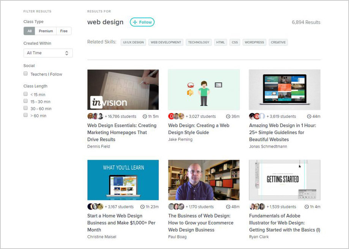Viewport: 349px width, 249px height.
Task: Visit Christine Maisel's teacher profile
Action: pyautogui.click(x=102, y=237)
